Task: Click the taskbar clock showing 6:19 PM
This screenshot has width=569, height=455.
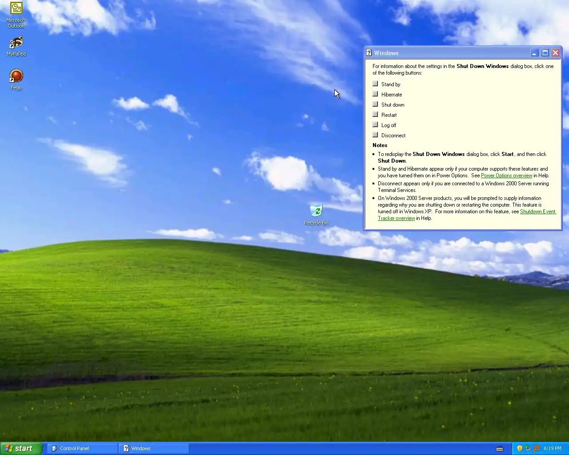Action: pos(552,448)
